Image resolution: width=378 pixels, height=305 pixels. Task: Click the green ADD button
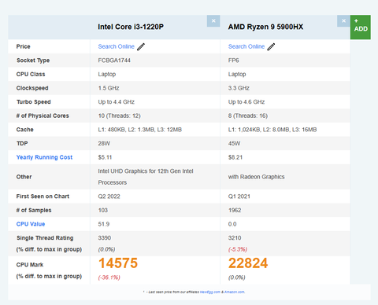coord(361,28)
